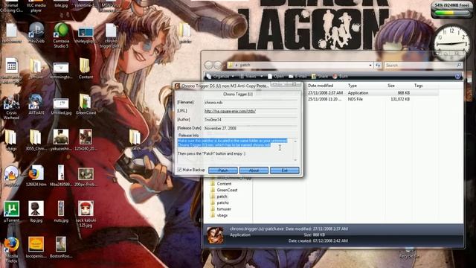Select the tsmuxer folder in Explorer tree
Viewport: 476px width, 268px height.
click(224, 209)
